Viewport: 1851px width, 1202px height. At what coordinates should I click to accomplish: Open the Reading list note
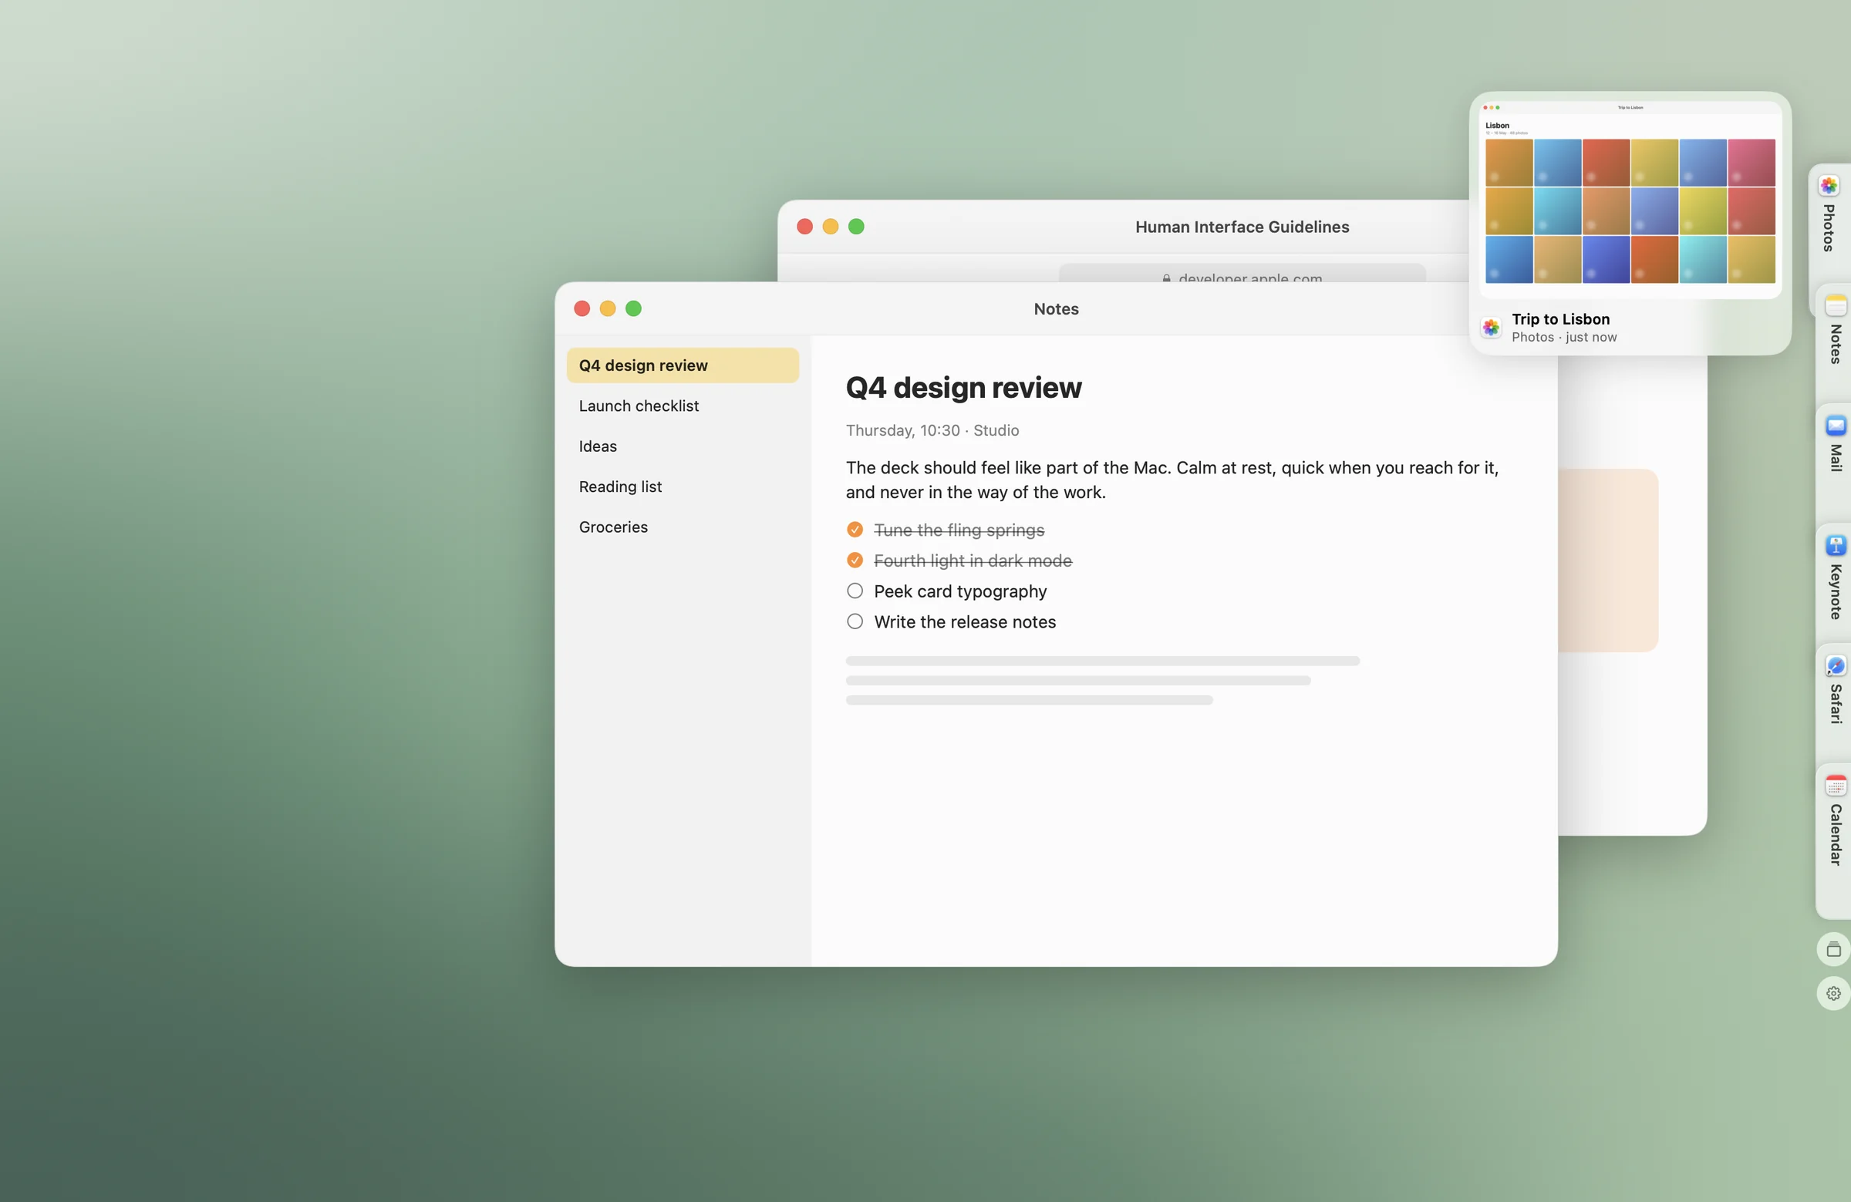(682, 487)
